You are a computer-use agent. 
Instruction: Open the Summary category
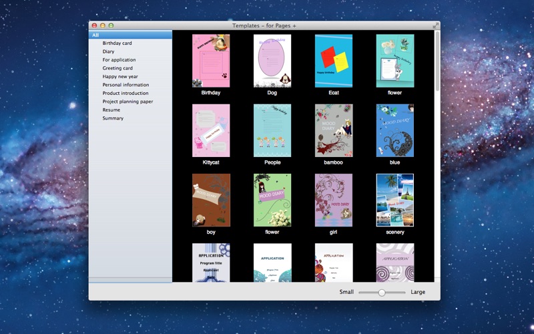tap(113, 118)
